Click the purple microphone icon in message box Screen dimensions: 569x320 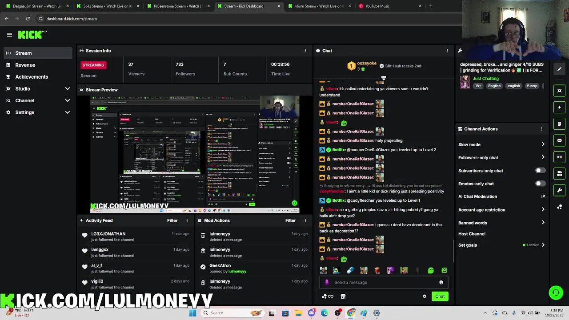point(327,282)
